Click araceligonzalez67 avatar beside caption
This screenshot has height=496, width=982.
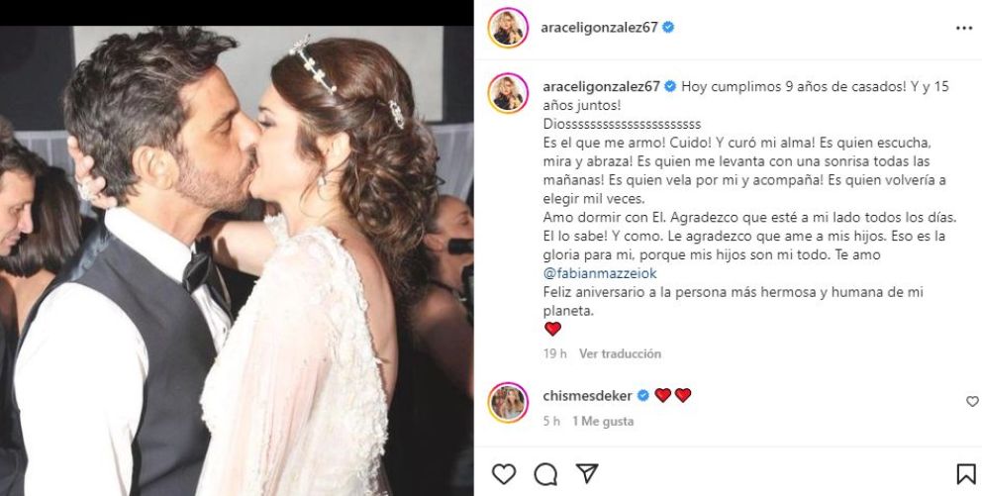pyautogui.click(x=508, y=93)
